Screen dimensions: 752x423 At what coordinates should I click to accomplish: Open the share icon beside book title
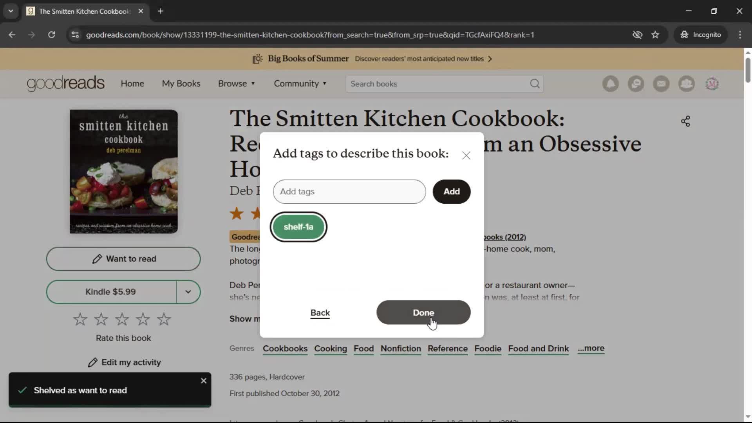point(685,121)
